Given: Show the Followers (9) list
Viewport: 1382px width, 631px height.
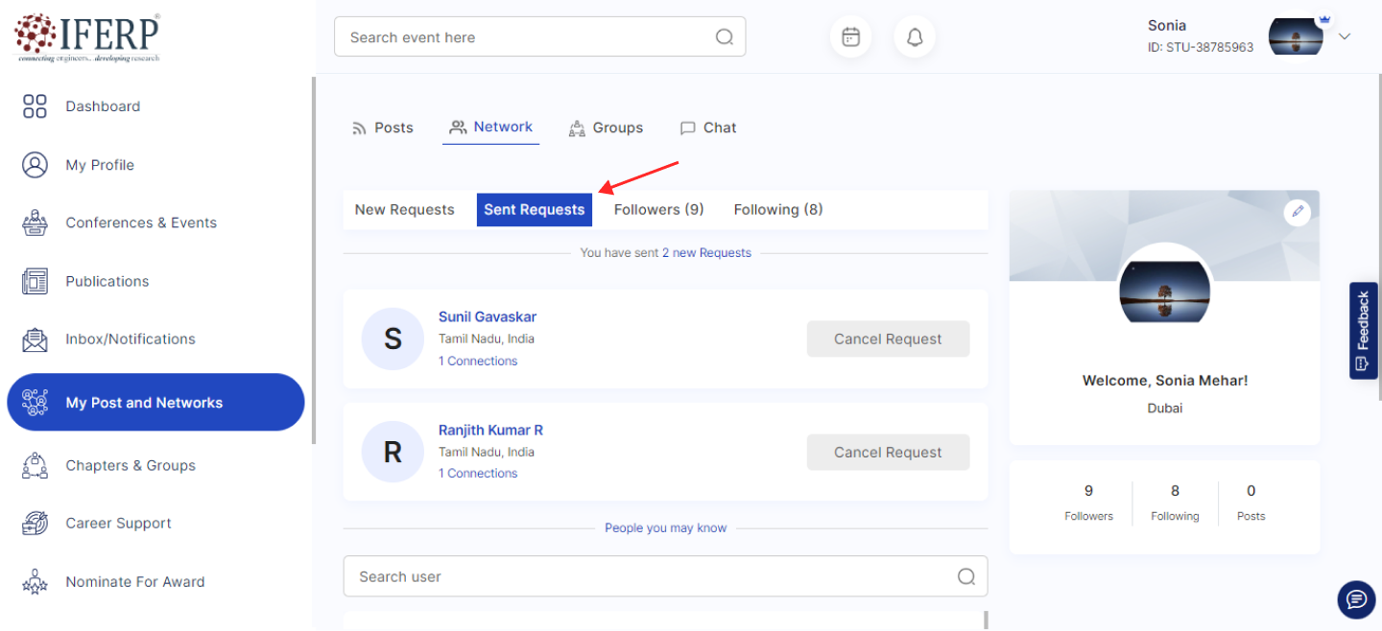Looking at the screenshot, I should (x=658, y=209).
